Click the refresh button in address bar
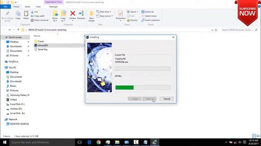The image size is (261, 146). [x=216, y=30]
